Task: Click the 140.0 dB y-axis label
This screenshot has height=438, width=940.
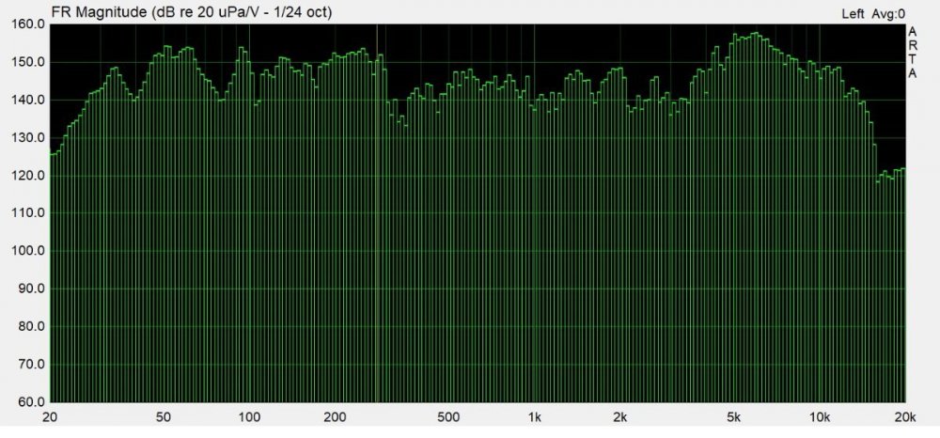Action: pos(29,100)
